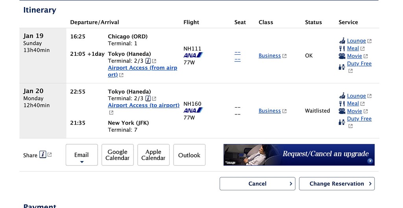Select seat link for flight NH111
Viewport: 403px width, 208px height.
point(237,56)
